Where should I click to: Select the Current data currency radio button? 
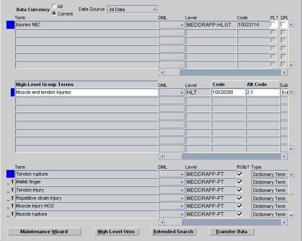tap(54, 13)
